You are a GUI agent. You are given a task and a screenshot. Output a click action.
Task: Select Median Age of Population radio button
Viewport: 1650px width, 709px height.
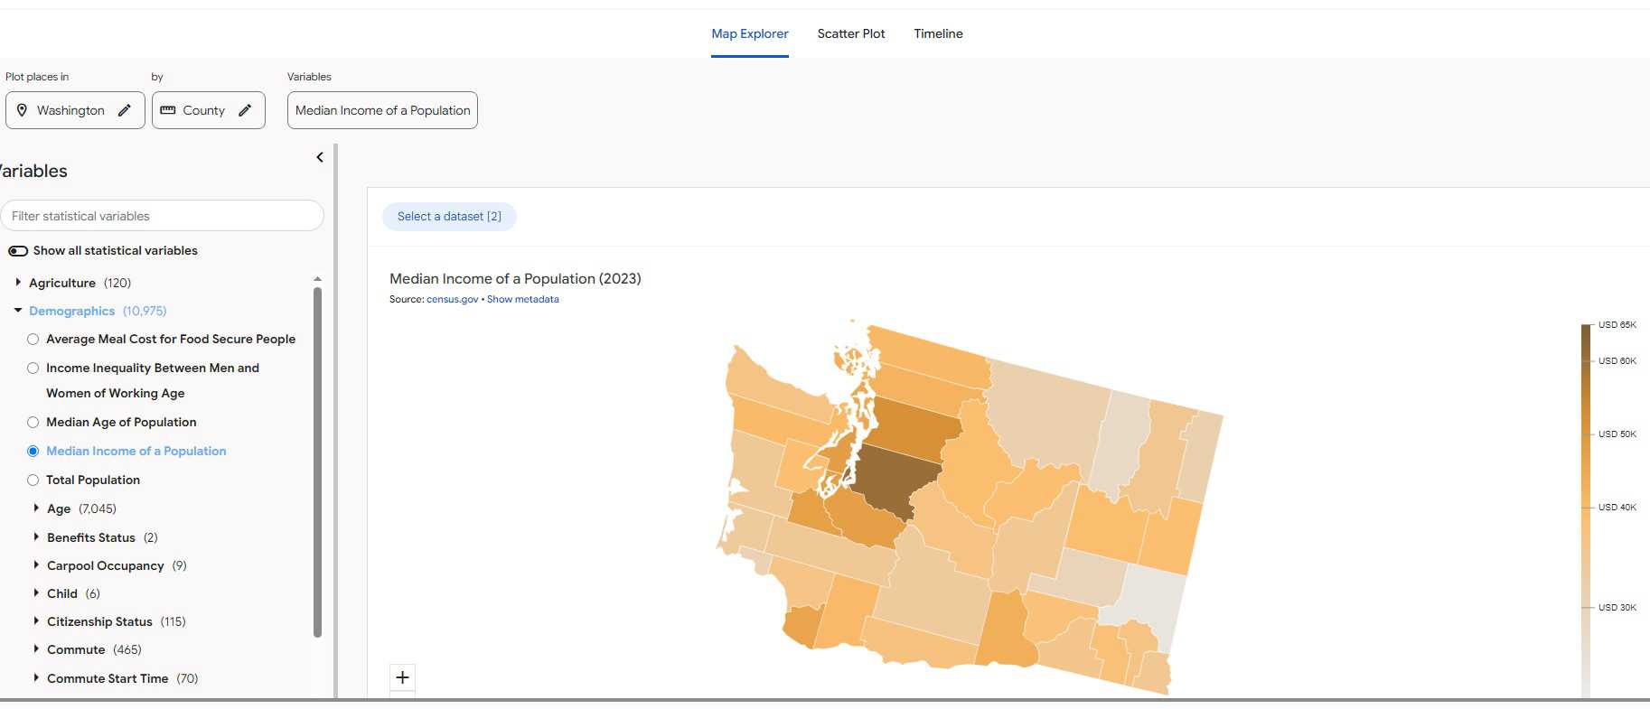click(x=33, y=422)
